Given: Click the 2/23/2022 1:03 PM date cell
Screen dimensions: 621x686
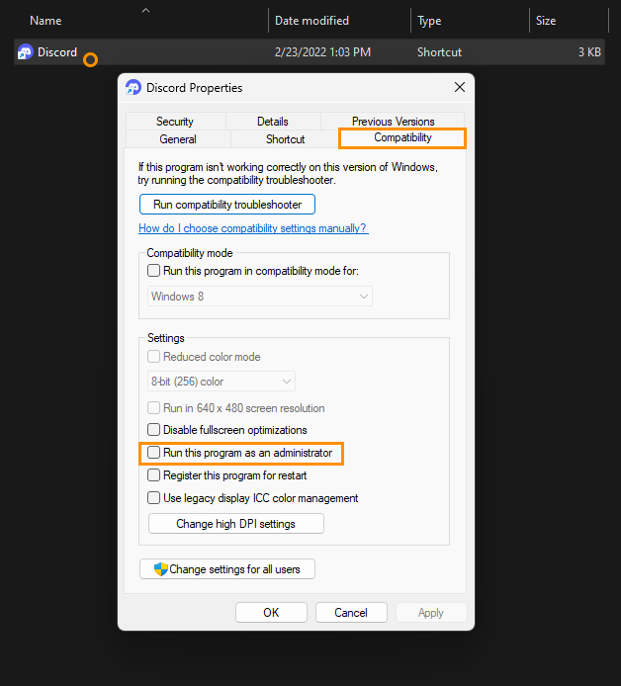Looking at the screenshot, I should 322,52.
